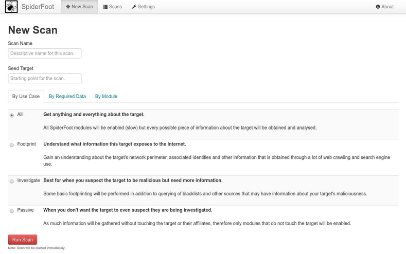
Task: Click the Seed Target label
Action: pos(21,68)
